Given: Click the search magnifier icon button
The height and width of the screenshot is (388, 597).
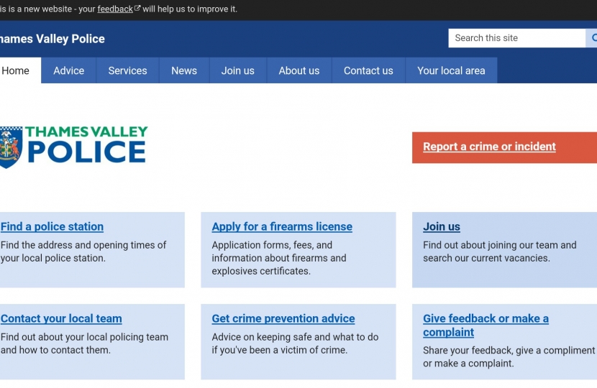Looking at the screenshot, I should (592, 38).
